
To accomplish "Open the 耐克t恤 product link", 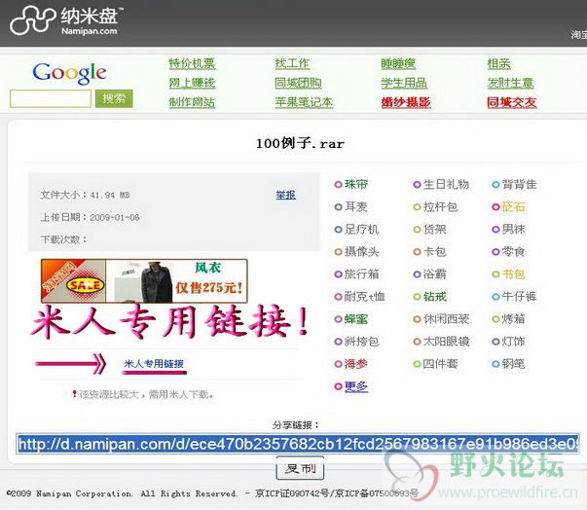I will (365, 296).
